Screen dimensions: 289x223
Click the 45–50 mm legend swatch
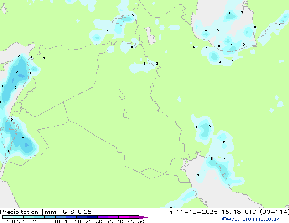(134, 217)
